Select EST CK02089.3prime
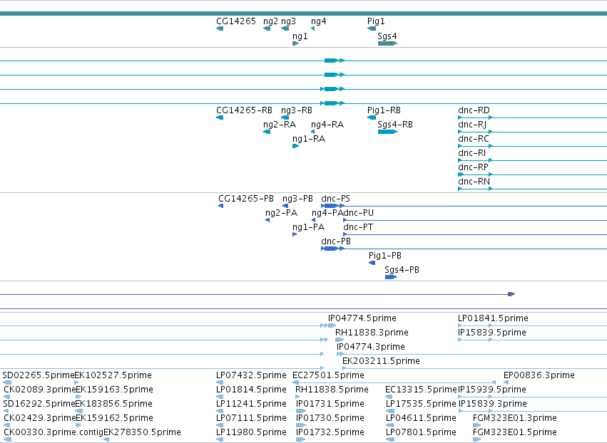Screen dimensions: 607x443 point(40,390)
